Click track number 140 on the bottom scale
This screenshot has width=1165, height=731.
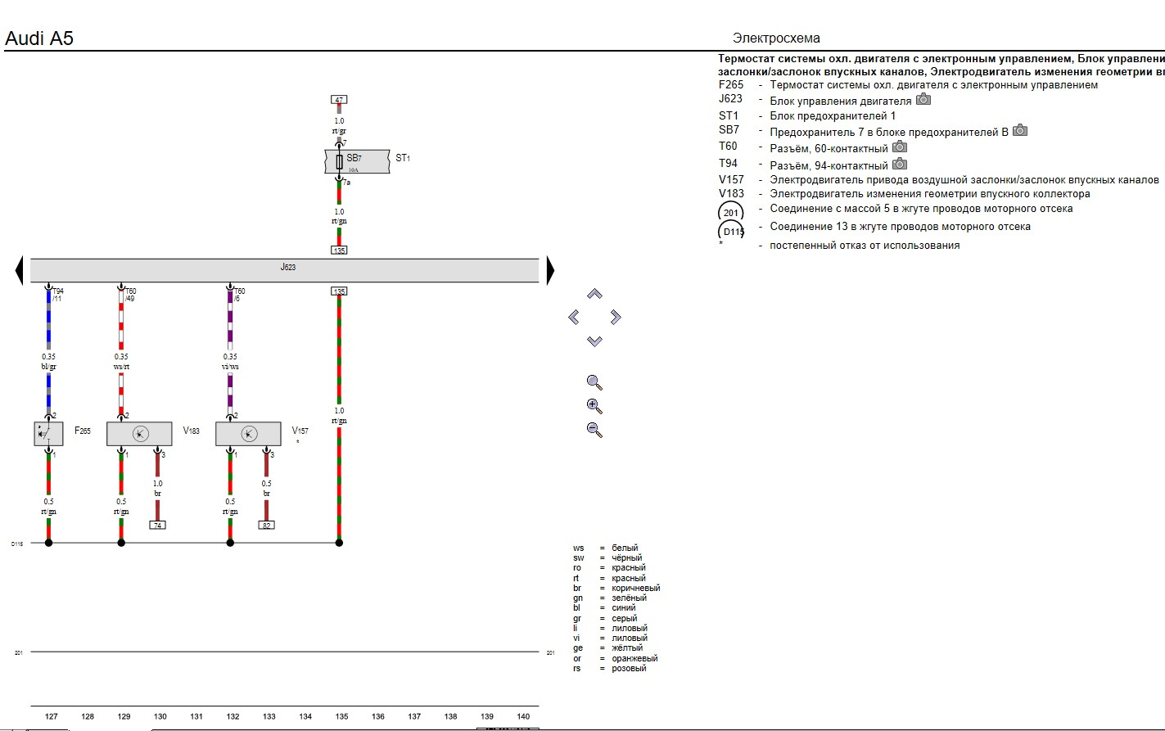pyautogui.click(x=523, y=716)
